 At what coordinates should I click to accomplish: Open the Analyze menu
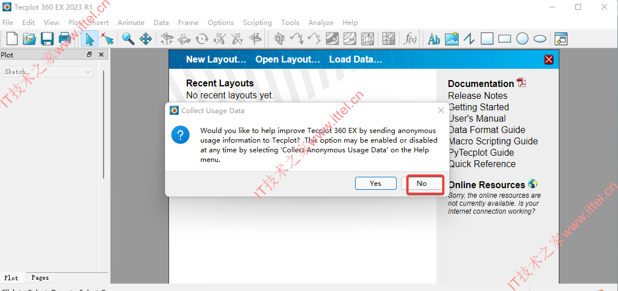click(x=321, y=22)
